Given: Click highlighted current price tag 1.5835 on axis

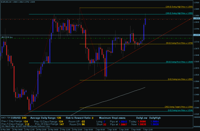Looking at the screenshot, I should pyautogui.click(x=196, y=18).
